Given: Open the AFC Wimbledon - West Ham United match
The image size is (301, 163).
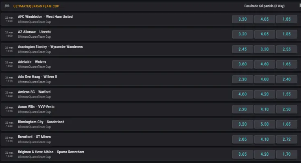Looking at the screenshot, I should point(45,17).
